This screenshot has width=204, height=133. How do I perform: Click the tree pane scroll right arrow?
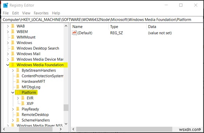click(61, 129)
